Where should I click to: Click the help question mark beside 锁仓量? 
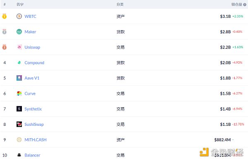pos(245,5)
